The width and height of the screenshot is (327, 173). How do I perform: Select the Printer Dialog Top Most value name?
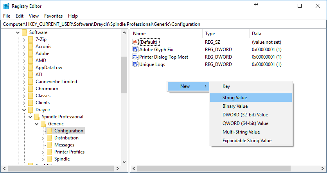[x=164, y=57]
